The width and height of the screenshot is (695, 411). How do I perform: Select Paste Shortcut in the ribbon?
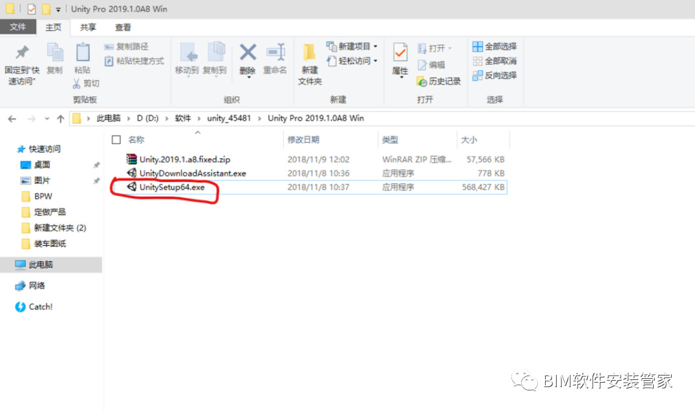point(134,61)
